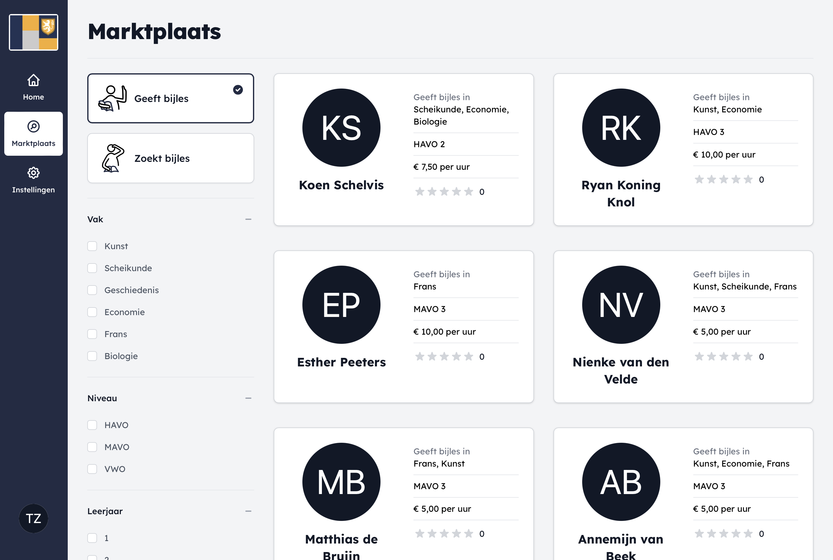
Task: Check the Leerjaar 1 checkbox
Action: pos(92,538)
